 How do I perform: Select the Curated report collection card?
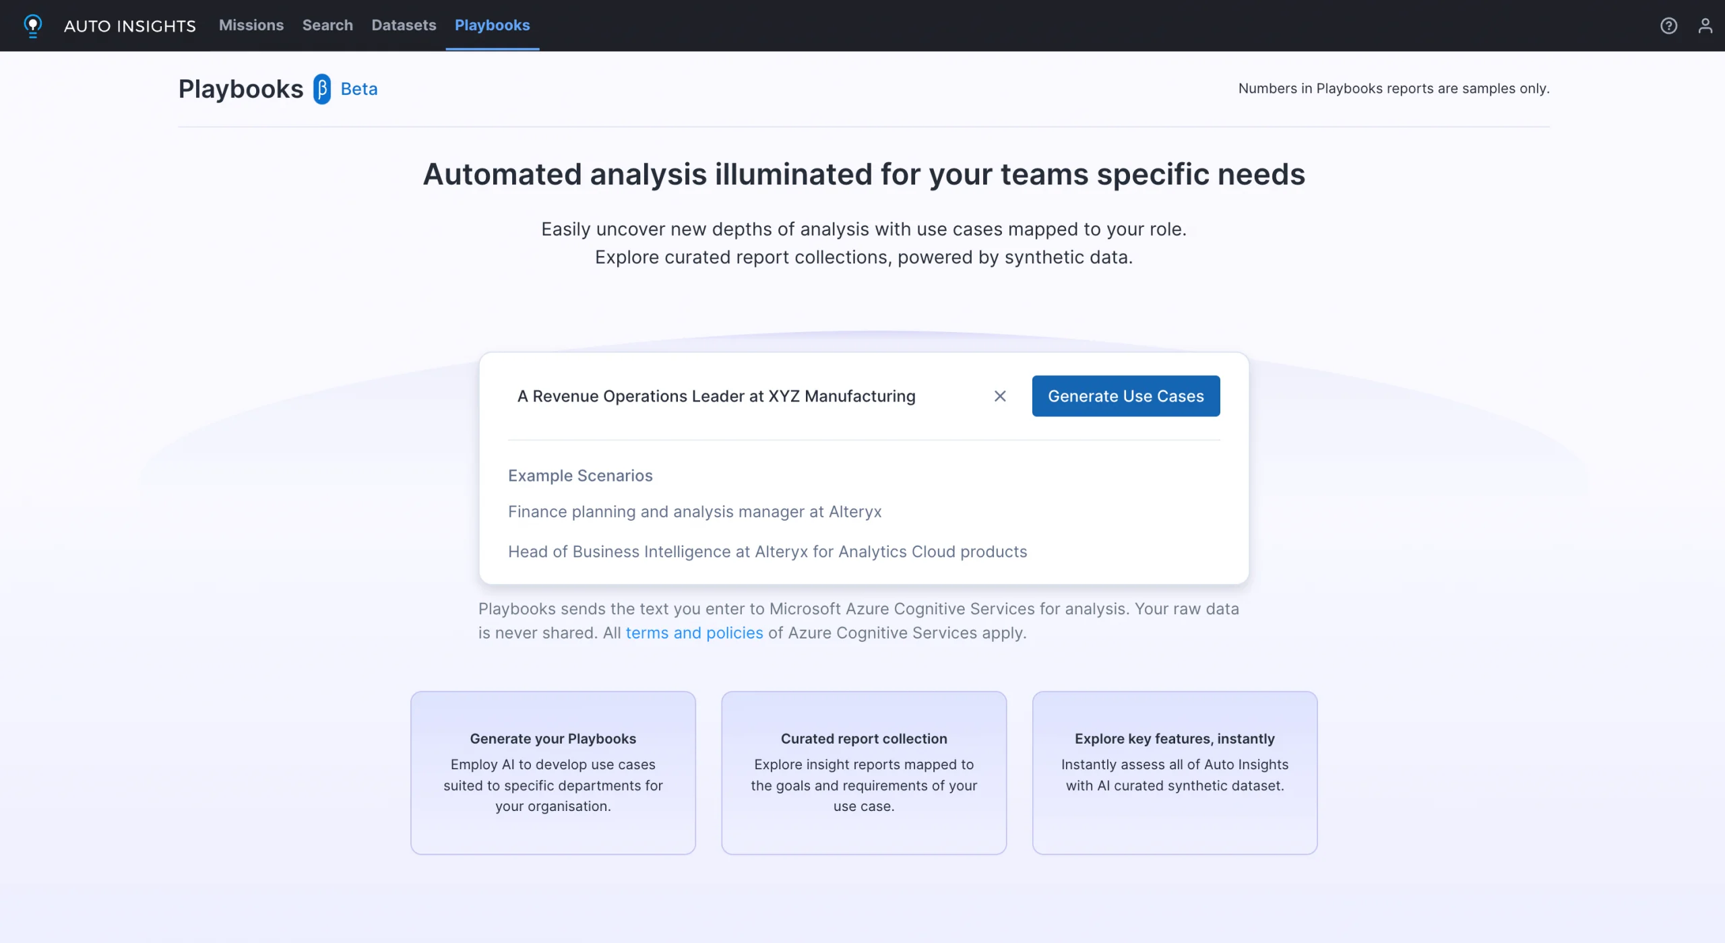[x=864, y=773]
